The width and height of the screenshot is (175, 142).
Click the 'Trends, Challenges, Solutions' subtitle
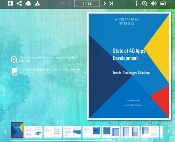pos(131,73)
